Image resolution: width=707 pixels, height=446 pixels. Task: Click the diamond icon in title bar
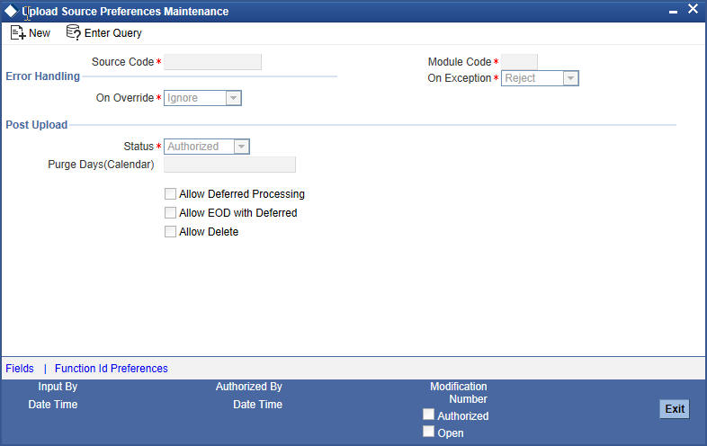point(11,11)
